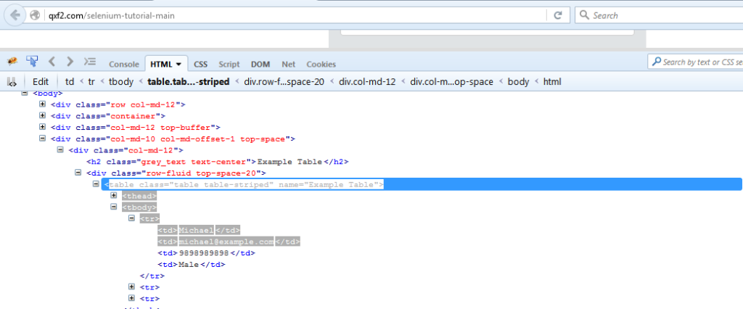Open the HTML tab dropdown arrow
The image size is (743, 309).
(x=178, y=64)
